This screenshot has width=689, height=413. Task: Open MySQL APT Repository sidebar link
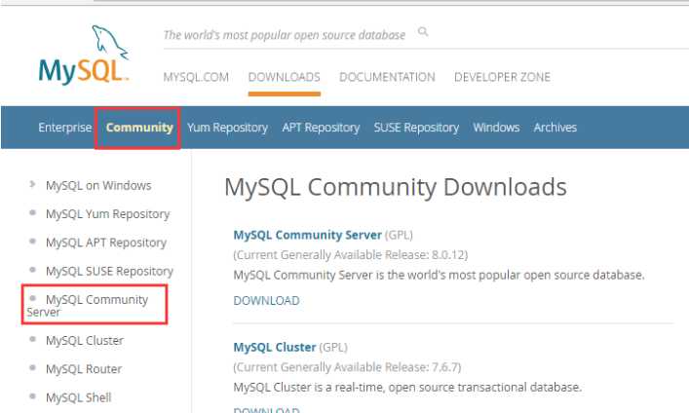pos(106,243)
